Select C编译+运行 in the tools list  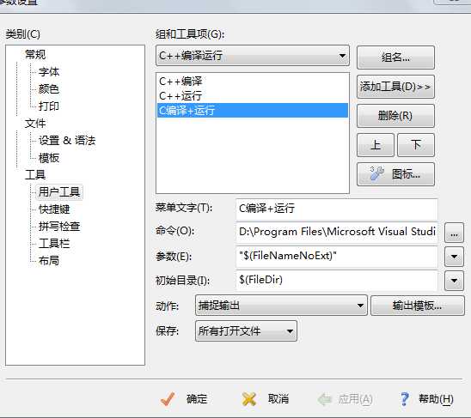pyautogui.click(x=253, y=111)
